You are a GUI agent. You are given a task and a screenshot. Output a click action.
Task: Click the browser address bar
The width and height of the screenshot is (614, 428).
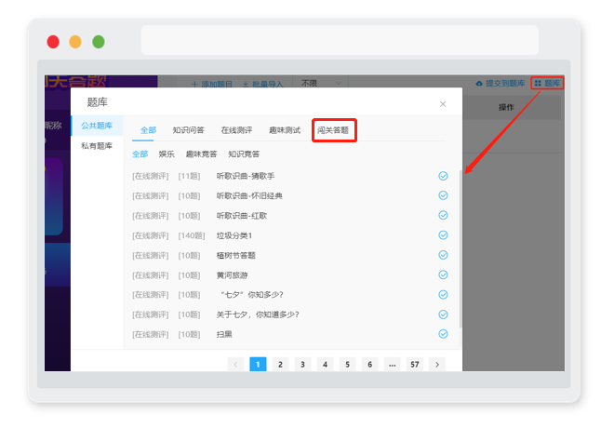[x=340, y=40]
